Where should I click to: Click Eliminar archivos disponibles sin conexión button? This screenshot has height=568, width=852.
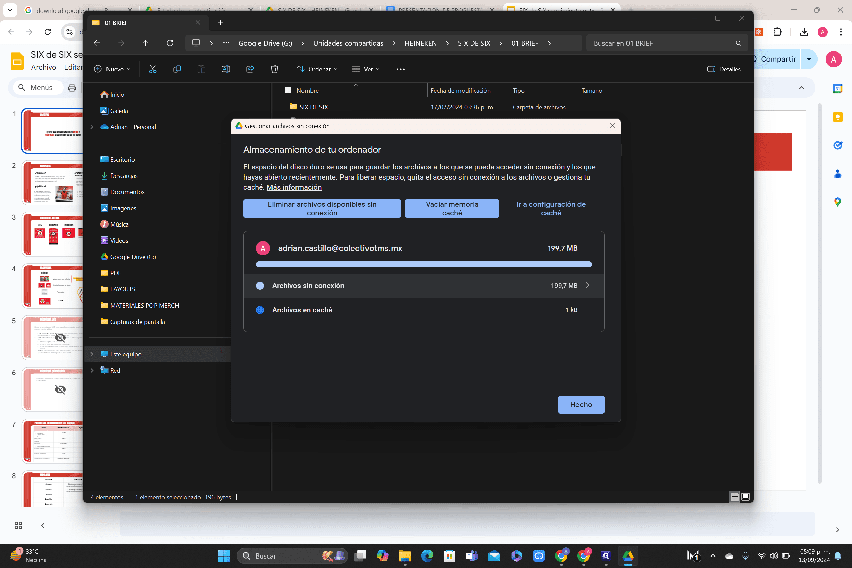322,209
